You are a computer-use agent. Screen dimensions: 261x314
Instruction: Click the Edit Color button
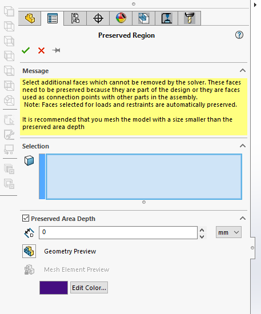point(89,288)
